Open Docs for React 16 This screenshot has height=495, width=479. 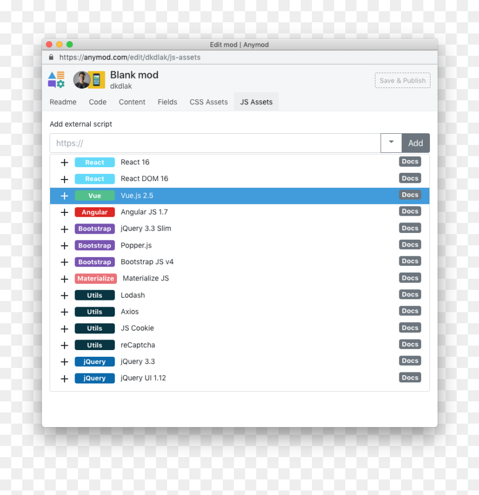(x=410, y=161)
